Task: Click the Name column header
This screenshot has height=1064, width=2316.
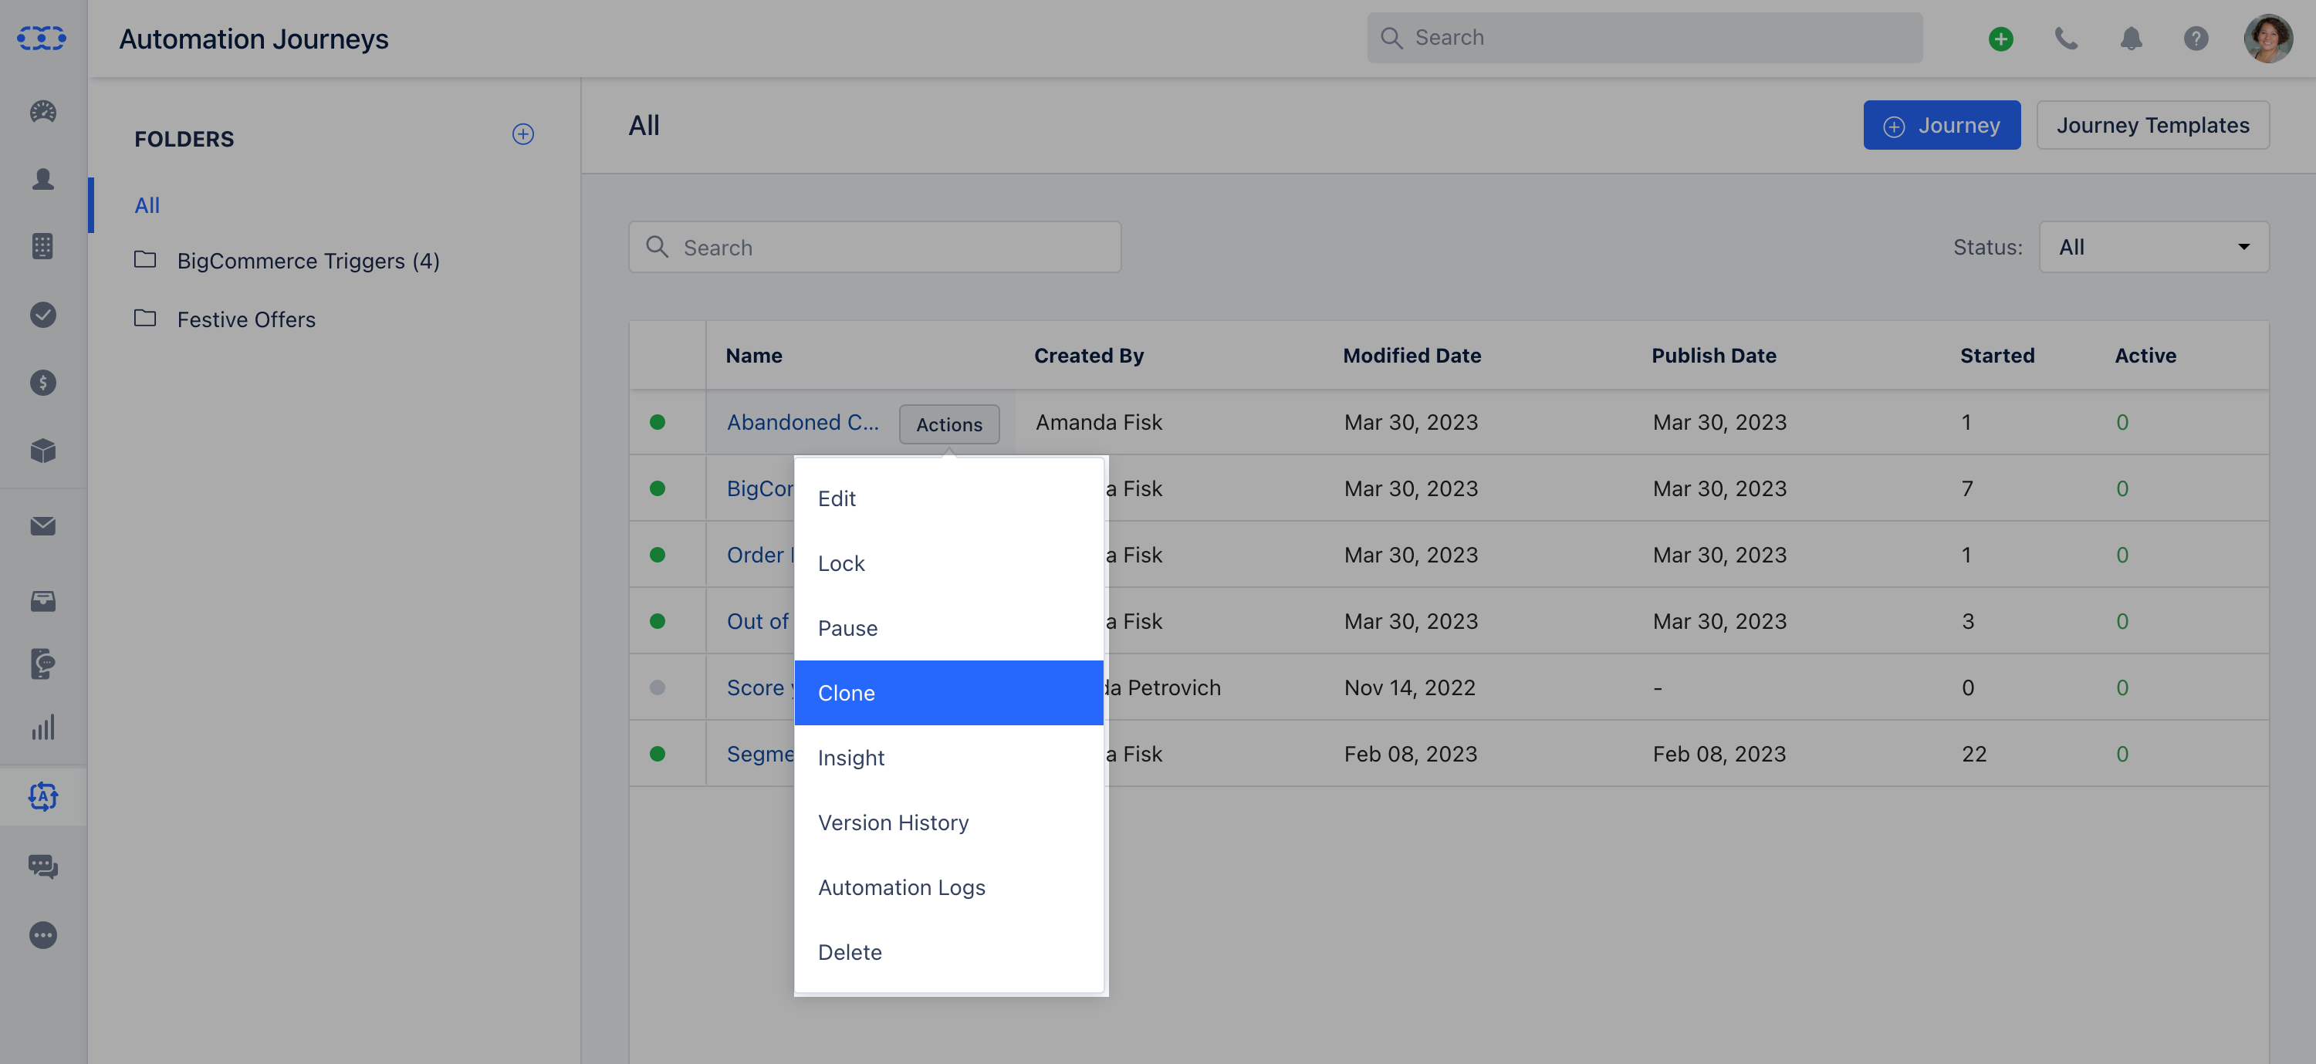Action: point(753,355)
